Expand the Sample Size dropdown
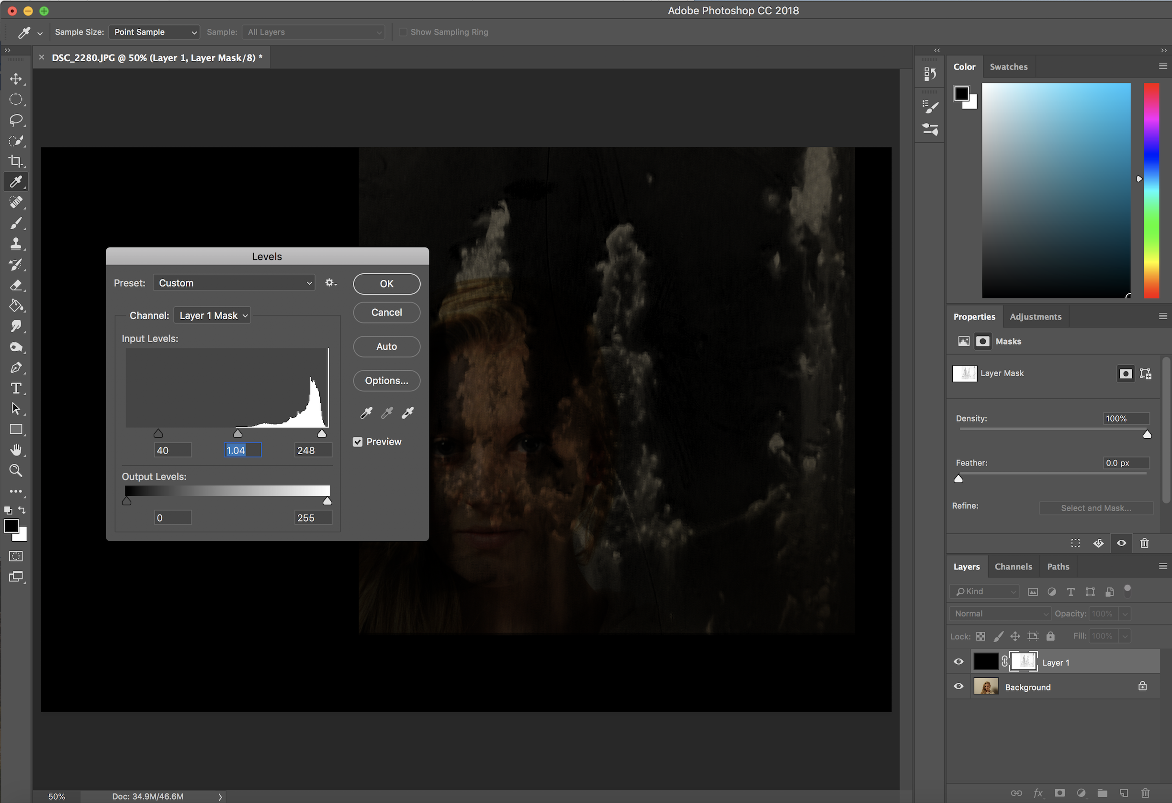Image resolution: width=1172 pixels, height=803 pixels. click(154, 32)
